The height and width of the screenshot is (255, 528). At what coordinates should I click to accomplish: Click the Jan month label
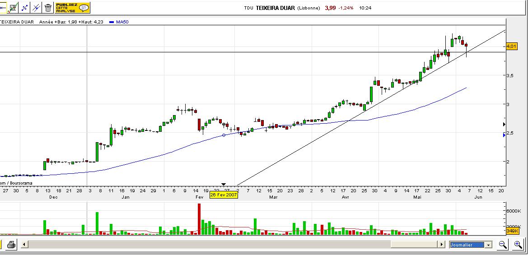click(126, 197)
